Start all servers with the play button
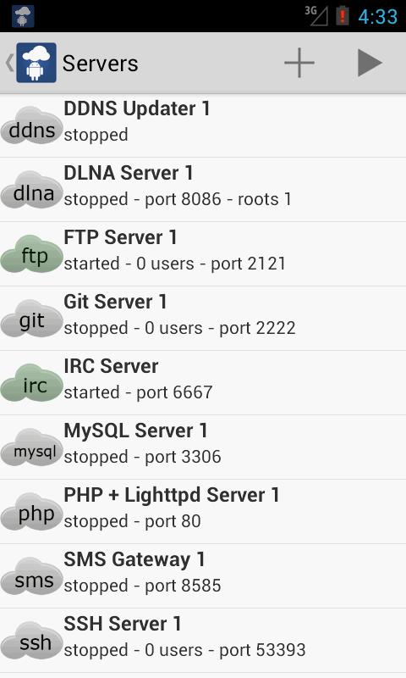406x678 pixels. pos(370,63)
